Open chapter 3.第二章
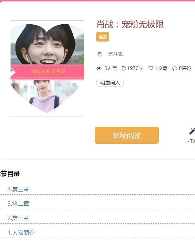Viewport: 195px width, 244px height. [18, 204]
